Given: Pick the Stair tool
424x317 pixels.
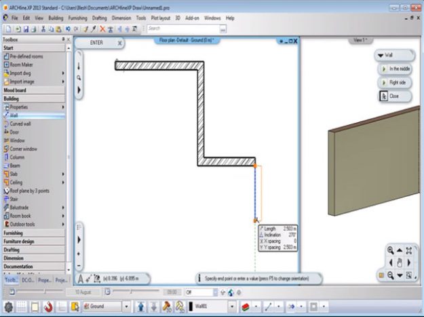Looking at the screenshot, I should (x=14, y=199).
